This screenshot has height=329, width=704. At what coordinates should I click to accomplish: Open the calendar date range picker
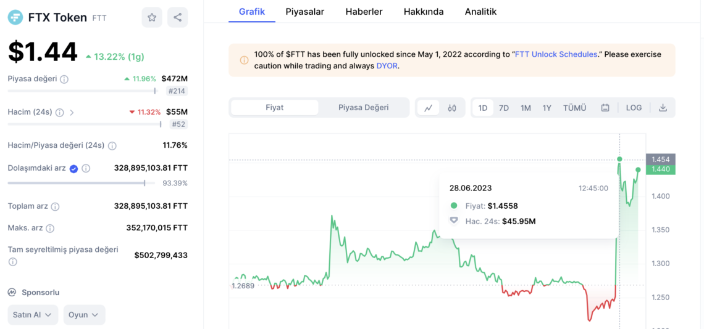point(605,108)
